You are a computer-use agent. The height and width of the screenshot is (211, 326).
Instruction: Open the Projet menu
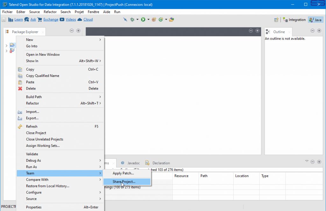pos(79,12)
